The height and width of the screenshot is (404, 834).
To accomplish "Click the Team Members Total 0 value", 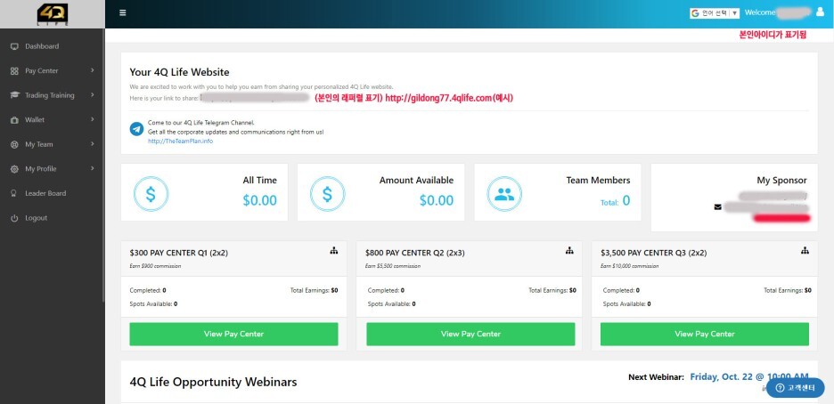I will click(x=616, y=201).
